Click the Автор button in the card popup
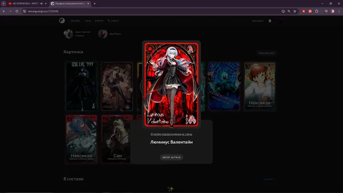 click(x=172, y=157)
